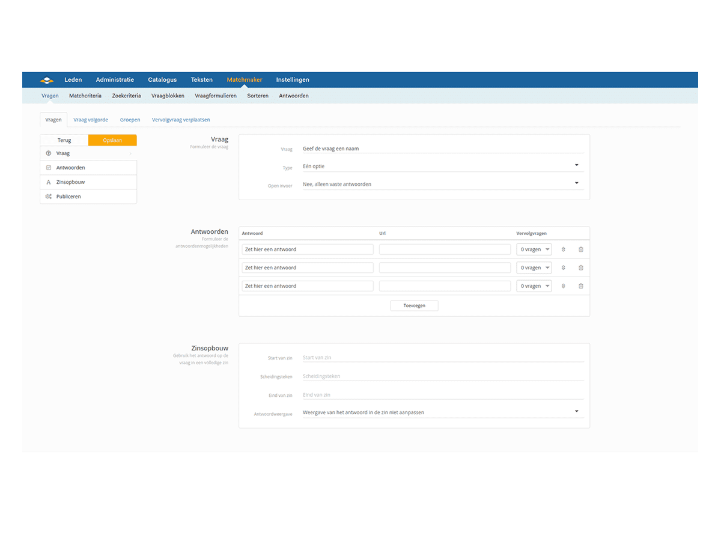Screen dimensions: 721x541
Task: Open Vervolgvragen dropdown on first answer row
Action: click(x=534, y=249)
